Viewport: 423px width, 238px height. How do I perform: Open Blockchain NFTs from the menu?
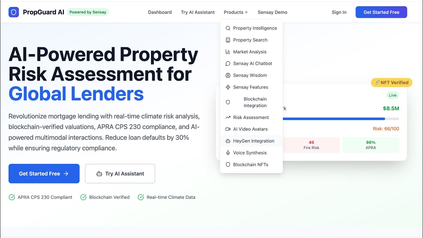point(251,165)
